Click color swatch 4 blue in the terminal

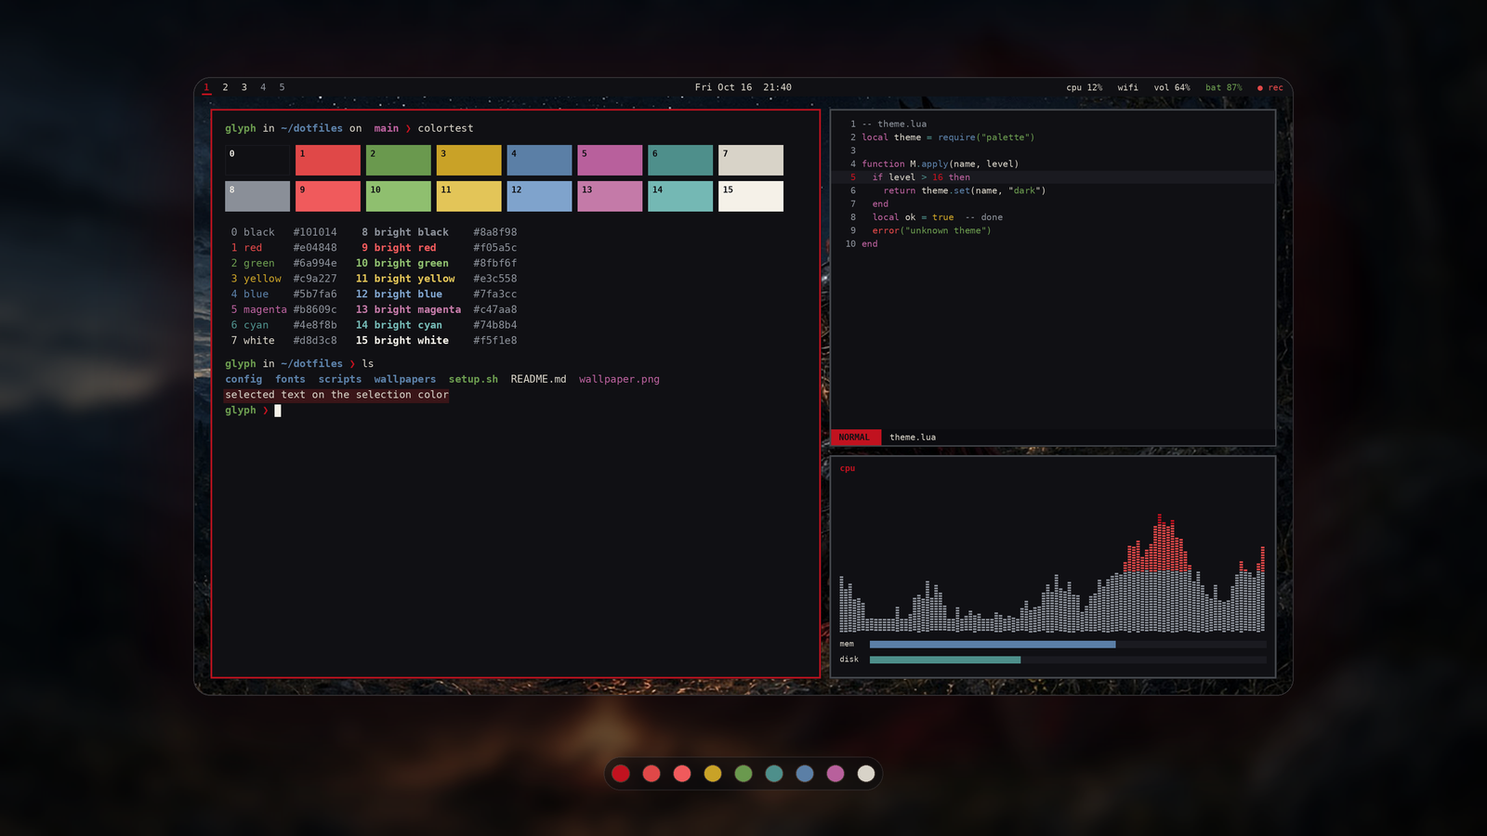[540, 160]
